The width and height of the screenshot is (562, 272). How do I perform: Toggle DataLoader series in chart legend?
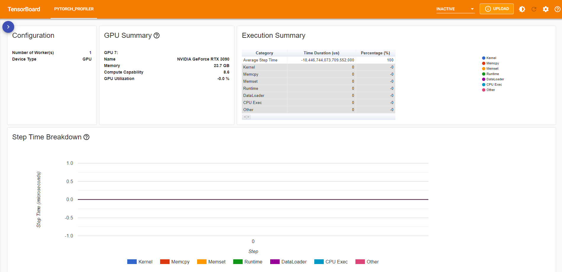tap(289, 262)
